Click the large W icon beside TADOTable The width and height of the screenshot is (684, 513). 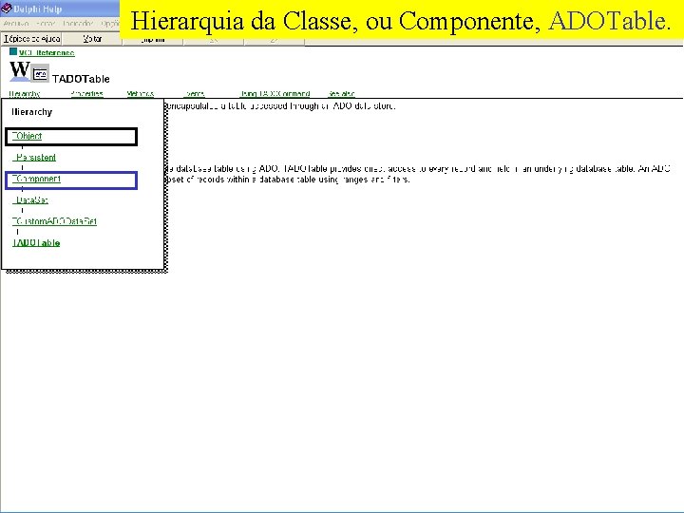pyautogui.click(x=20, y=71)
